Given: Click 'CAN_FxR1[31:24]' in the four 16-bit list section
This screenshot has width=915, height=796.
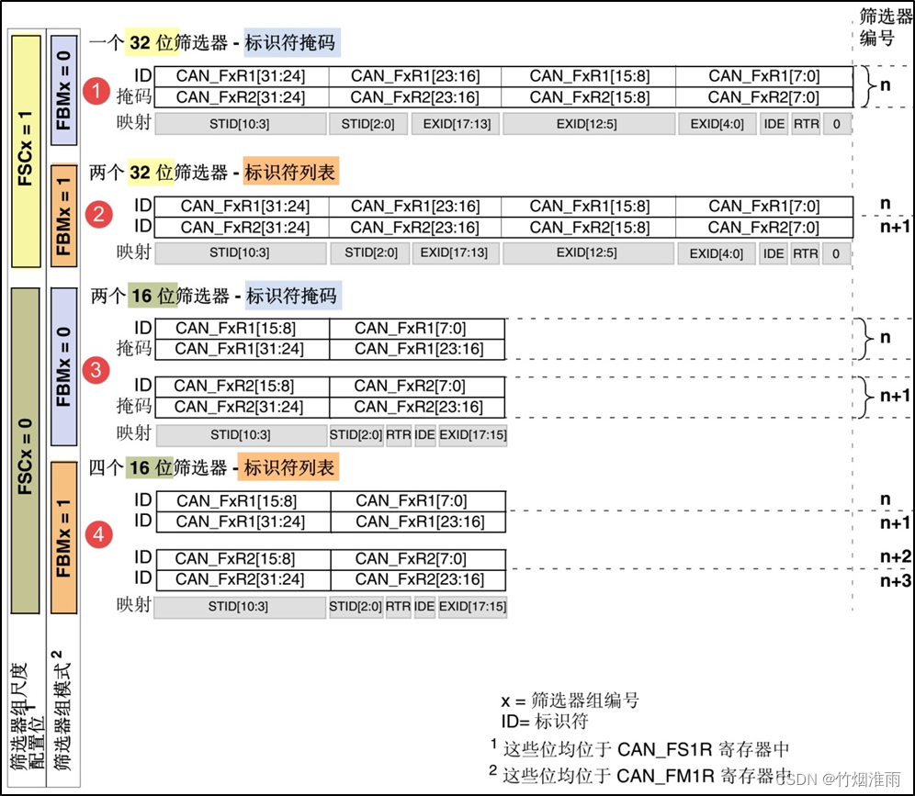Looking at the screenshot, I should (241, 521).
